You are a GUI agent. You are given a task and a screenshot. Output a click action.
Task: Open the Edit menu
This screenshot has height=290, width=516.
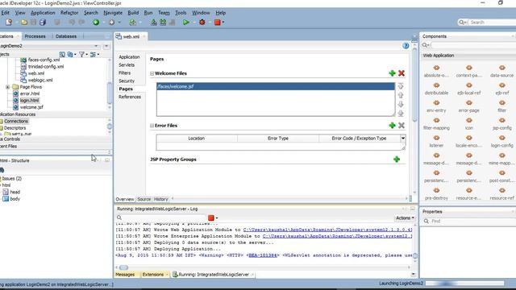pos(6,13)
